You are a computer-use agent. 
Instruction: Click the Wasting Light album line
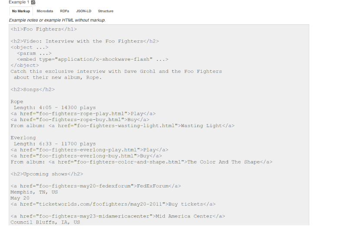122,126
